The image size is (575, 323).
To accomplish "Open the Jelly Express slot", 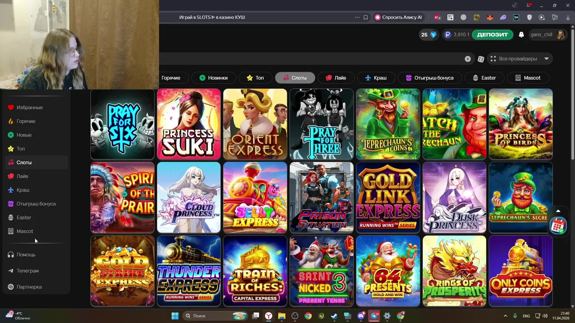I will click(x=255, y=198).
